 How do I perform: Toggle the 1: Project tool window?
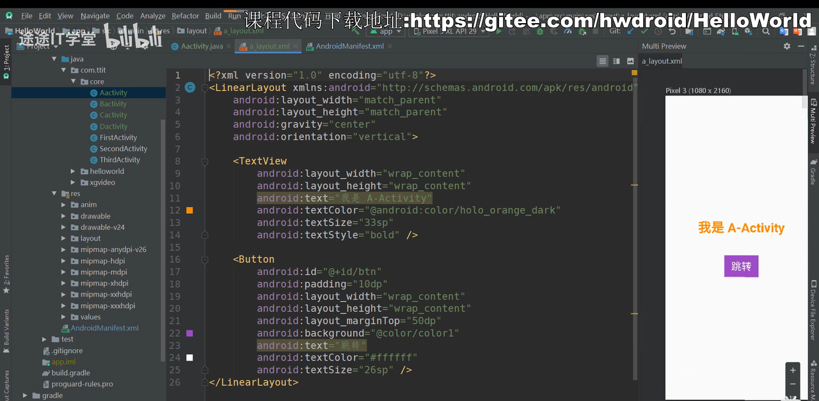pos(6,61)
